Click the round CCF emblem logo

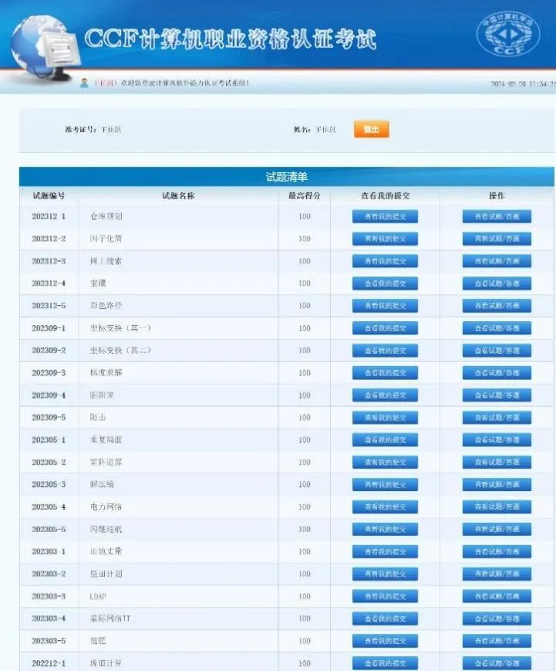[508, 34]
